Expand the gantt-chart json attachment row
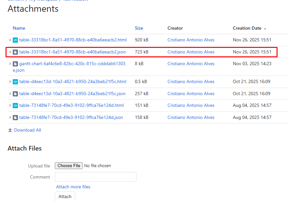Viewport: 288px width, 201px height. click(10, 64)
